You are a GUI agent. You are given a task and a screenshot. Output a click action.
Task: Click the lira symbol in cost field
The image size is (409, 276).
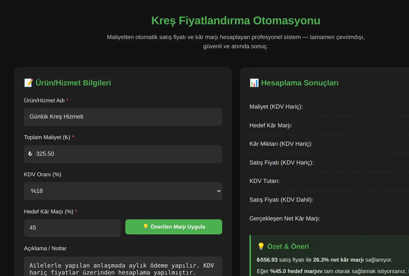(x=30, y=154)
